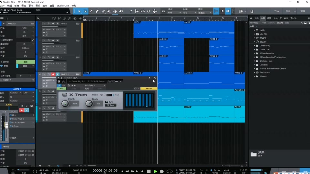Switch to the 2 - CLA-2A Stereo tab

pyautogui.click(x=96, y=81)
